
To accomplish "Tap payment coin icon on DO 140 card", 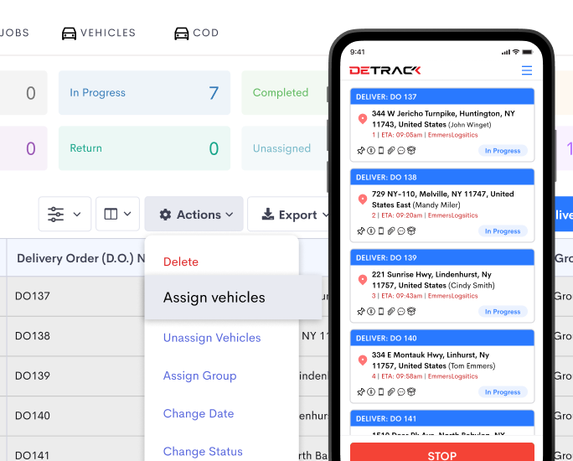I will tap(371, 391).
